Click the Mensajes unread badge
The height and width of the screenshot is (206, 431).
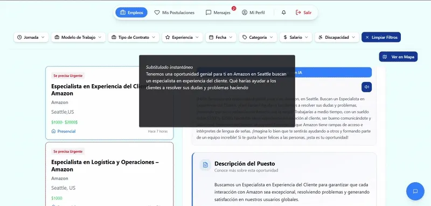(234, 8)
